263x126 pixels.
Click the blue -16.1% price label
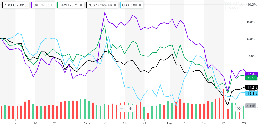coord(251,93)
